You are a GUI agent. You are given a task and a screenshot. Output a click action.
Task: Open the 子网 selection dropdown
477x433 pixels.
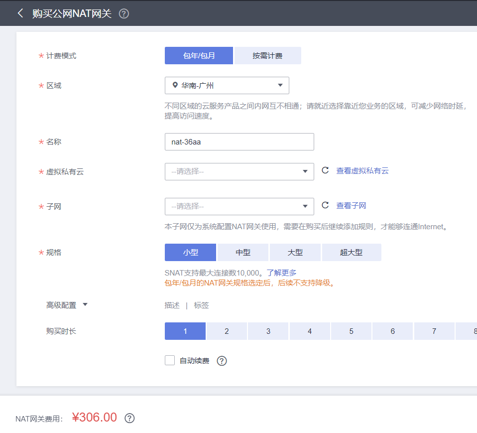pos(239,206)
